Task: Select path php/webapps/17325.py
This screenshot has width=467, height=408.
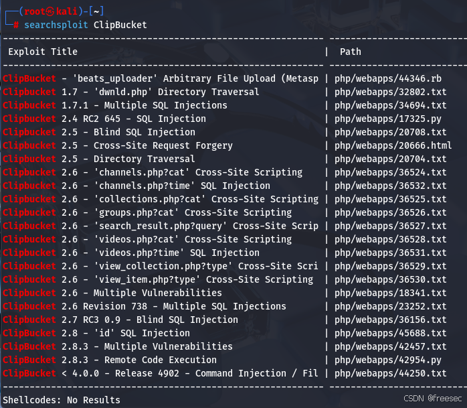Action: point(388,119)
